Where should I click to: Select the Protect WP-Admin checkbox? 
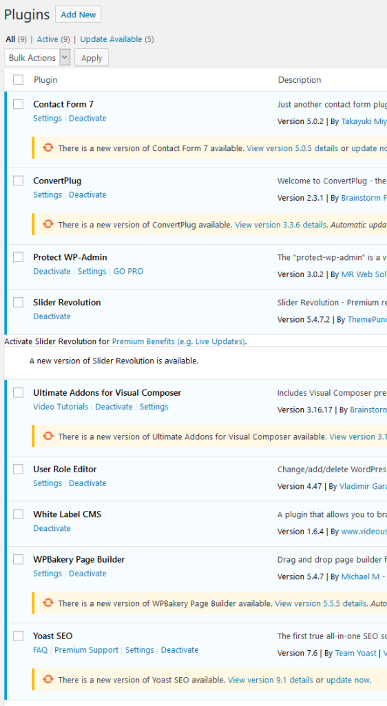pos(18,257)
